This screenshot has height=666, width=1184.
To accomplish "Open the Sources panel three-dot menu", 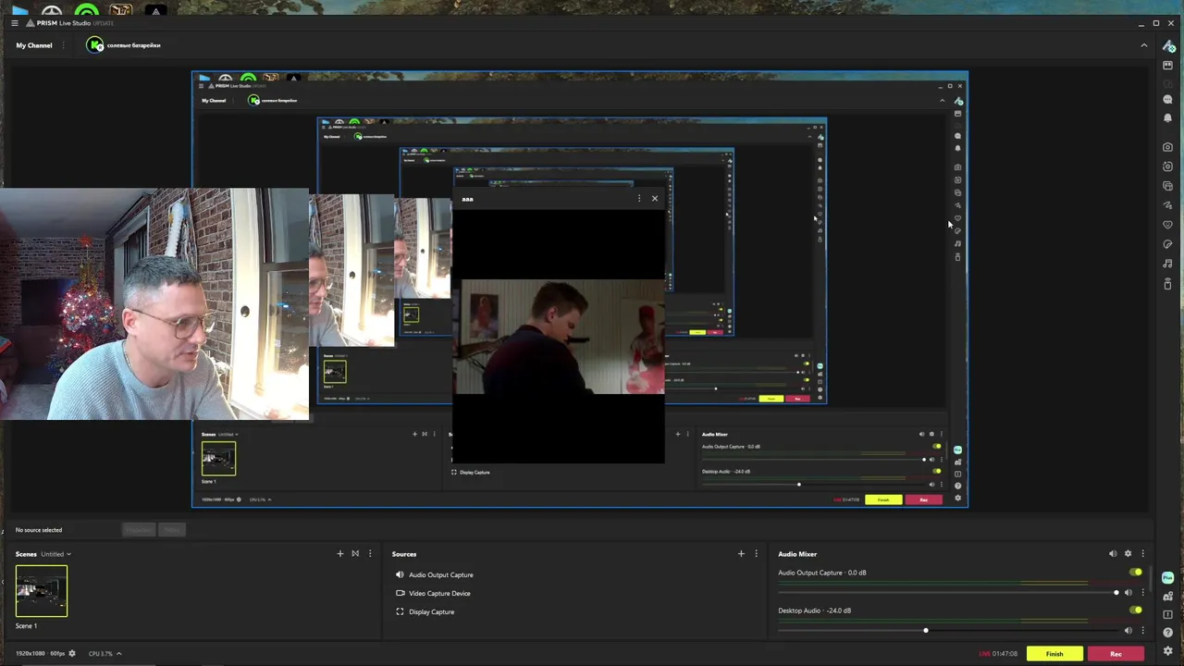I will coord(756,554).
